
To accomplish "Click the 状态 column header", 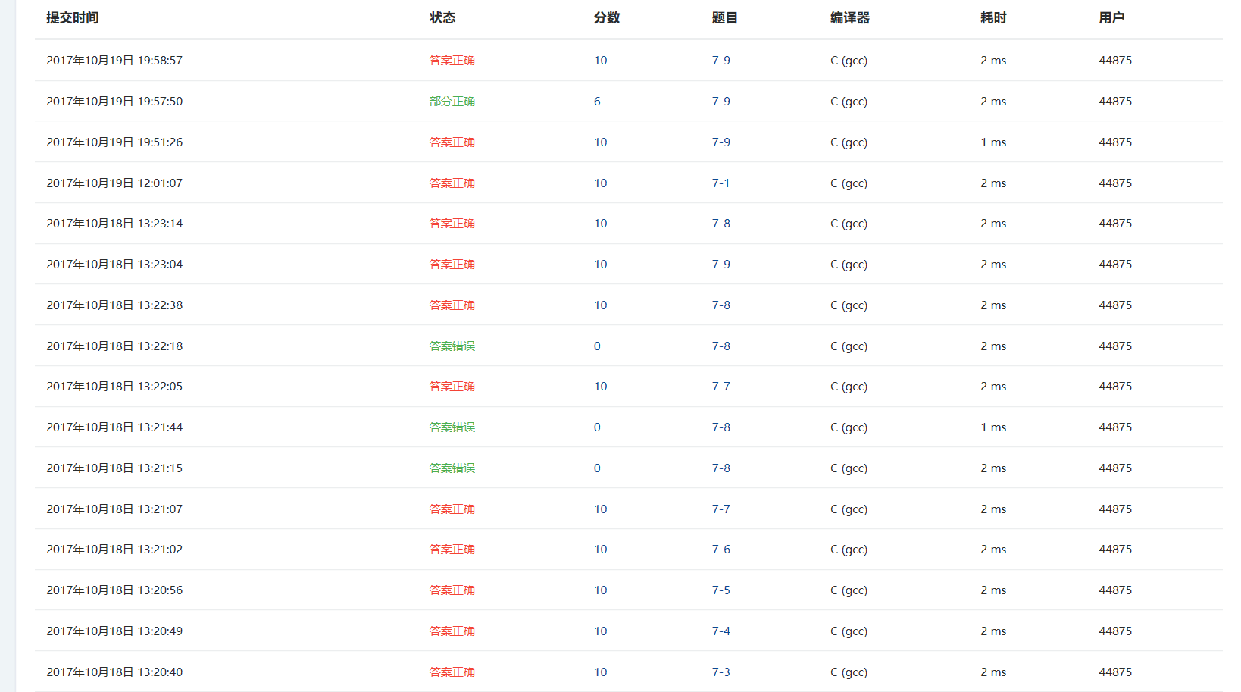I will 442,18.
